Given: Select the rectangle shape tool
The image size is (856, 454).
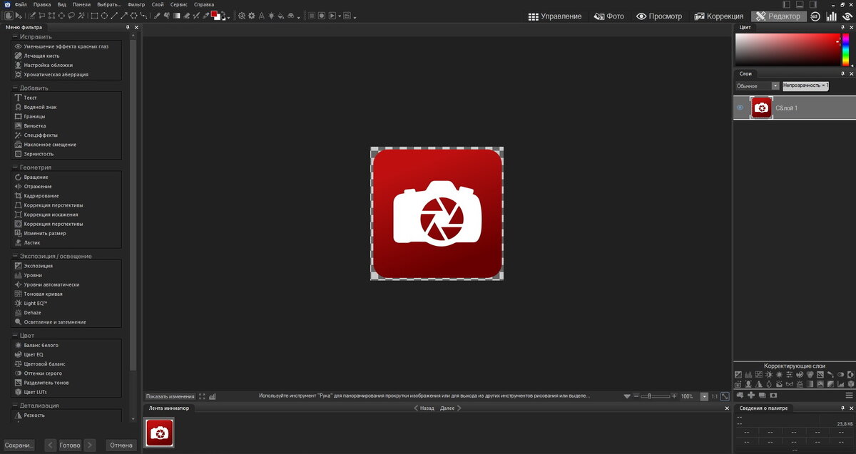Looking at the screenshot, I should (94, 15).
